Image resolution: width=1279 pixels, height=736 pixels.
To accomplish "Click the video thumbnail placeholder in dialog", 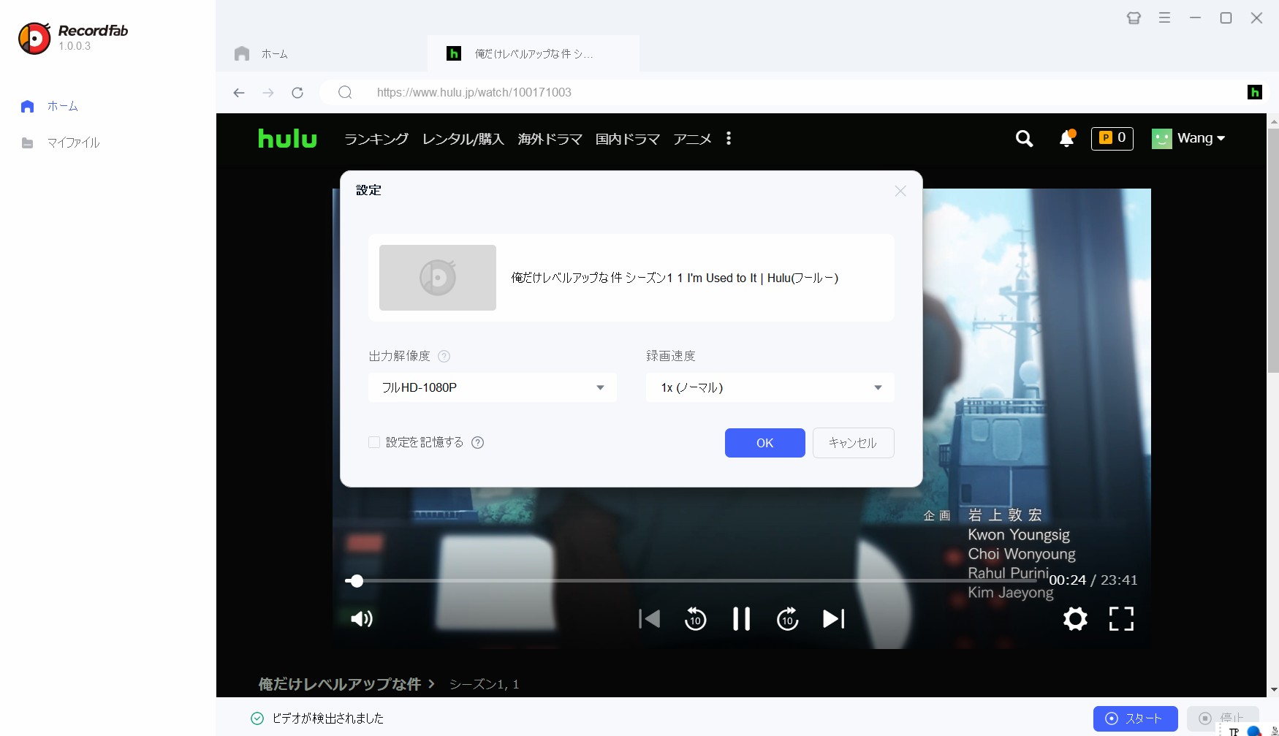I will [x=438, y=278].
